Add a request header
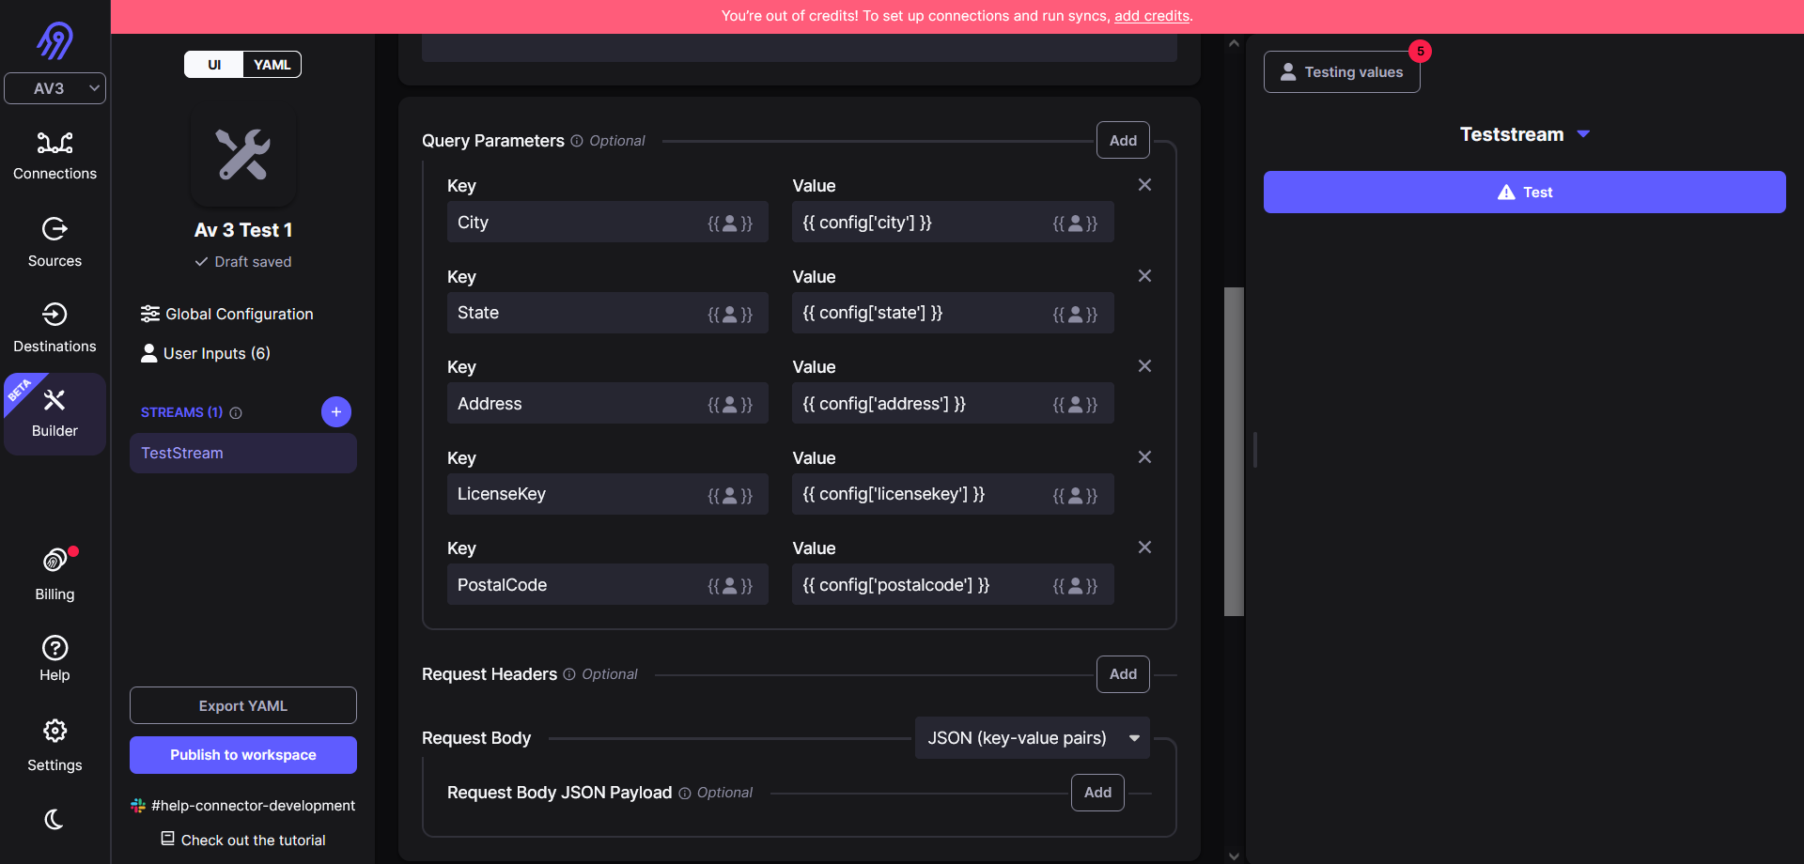This screenshot has width=1804, height=864. 1123,674
